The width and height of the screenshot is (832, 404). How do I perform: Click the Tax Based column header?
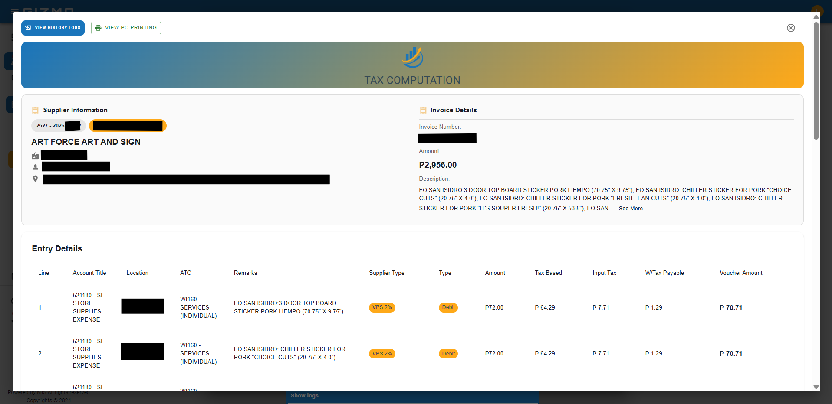(548, 273)
